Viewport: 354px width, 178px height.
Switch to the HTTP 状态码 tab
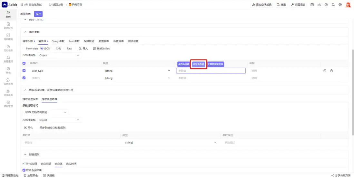30,164
